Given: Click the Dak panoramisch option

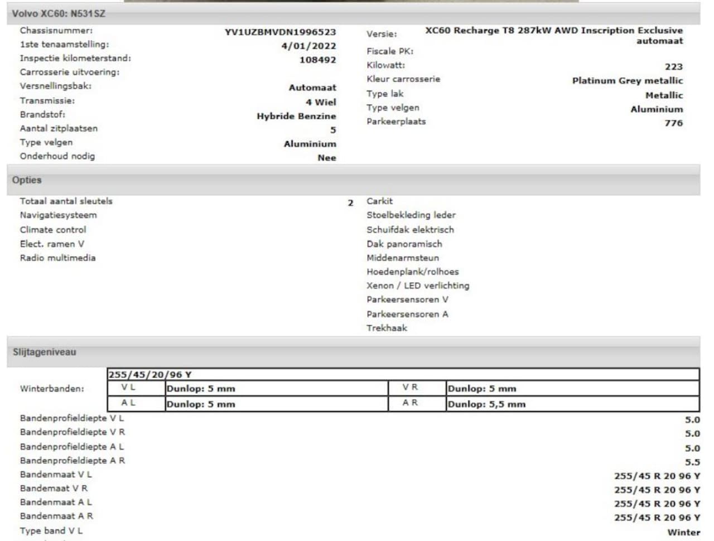Looking at the screenshot, I should click(404, 244).
